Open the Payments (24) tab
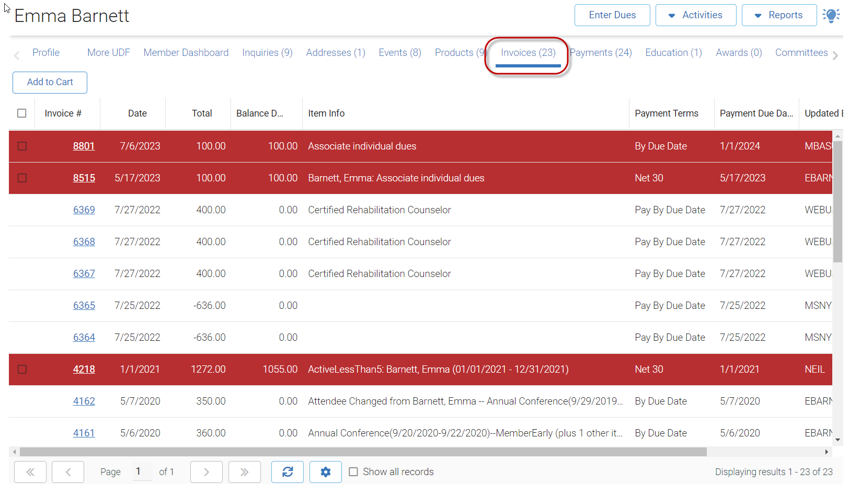Screen dimensions: 849x484 (601, 53)
